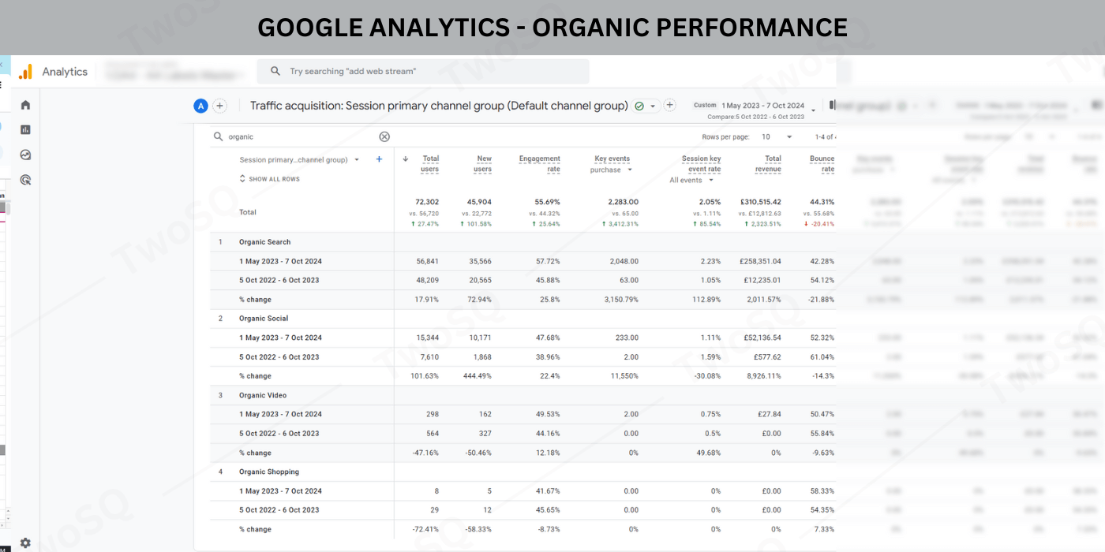Open the green checkmark report status dropdown
Image resolution: width=1105 pixels, height=552 pixels.
(645, 106)
